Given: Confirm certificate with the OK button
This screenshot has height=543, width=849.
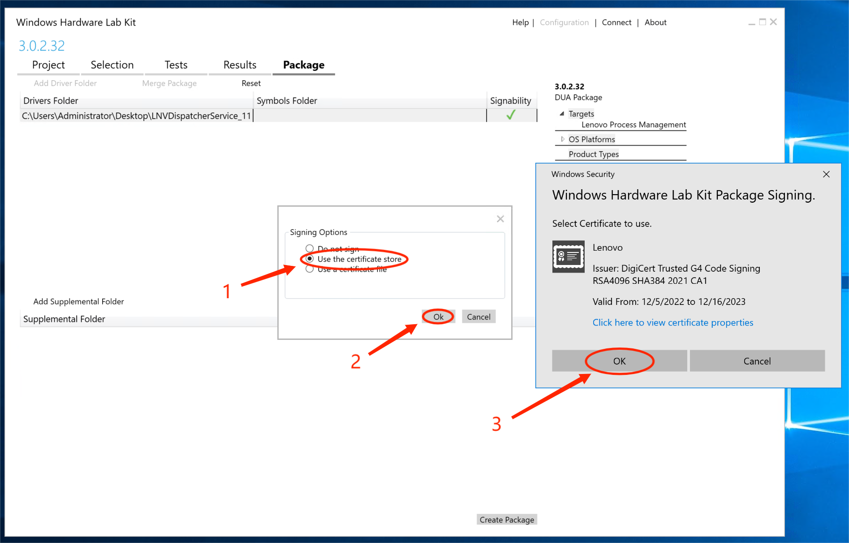Looking at the screenshot, I should pos(619,361).
